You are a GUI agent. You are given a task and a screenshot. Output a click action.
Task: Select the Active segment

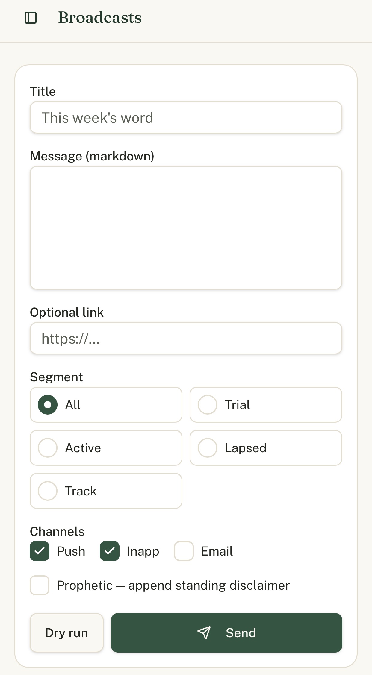(106, 448)
